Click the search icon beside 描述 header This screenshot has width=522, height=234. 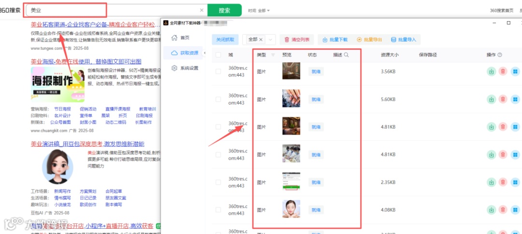346,55
